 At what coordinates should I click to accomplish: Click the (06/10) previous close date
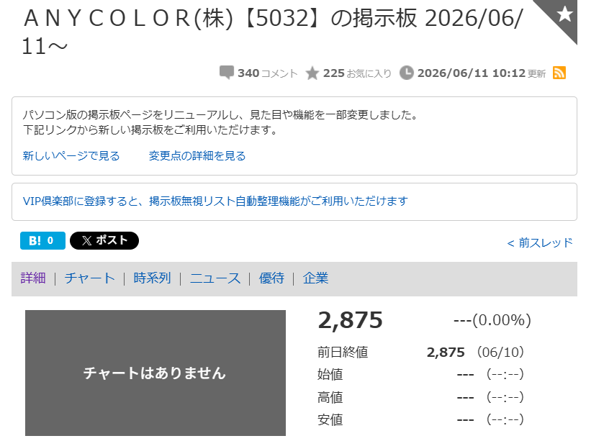coord(500,352)
